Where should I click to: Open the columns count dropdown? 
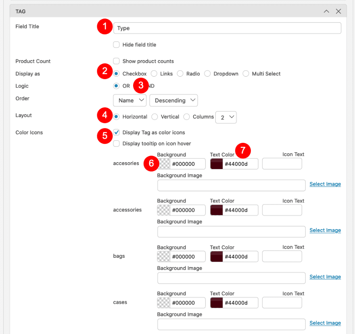tap(226, 116)
